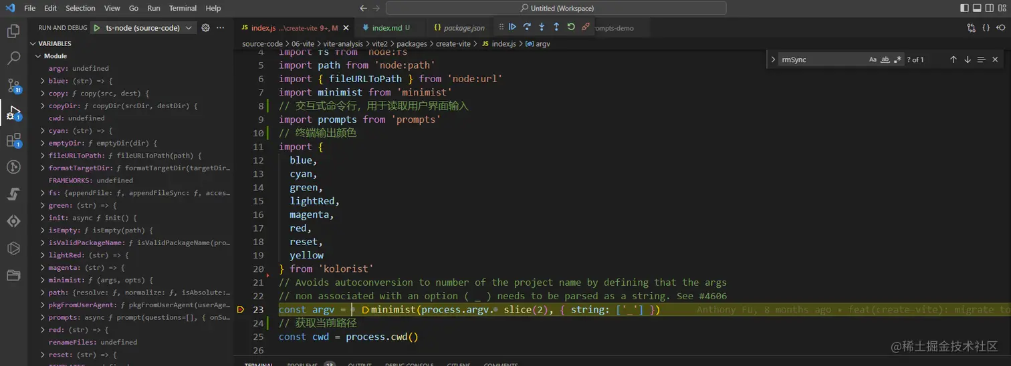The height and width of the screenshot is (366, 1011).
Task: Start debugging with the green play icon
Action: point(97,28)
